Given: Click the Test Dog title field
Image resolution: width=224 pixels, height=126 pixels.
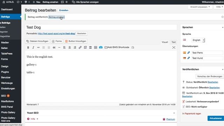Looking at the screenshot, I should [101, 27].
